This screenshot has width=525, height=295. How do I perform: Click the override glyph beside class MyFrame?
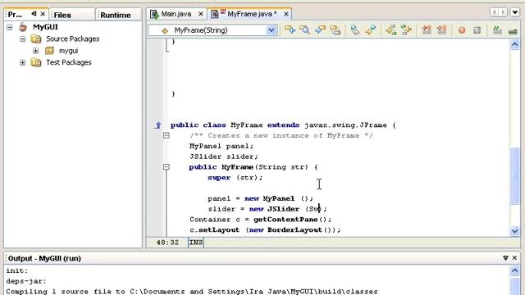(x=157, y=125)
